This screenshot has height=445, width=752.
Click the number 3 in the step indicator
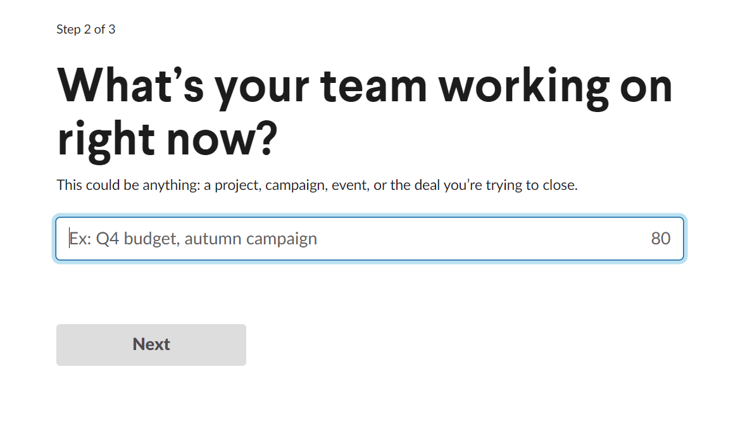(112, 29)
